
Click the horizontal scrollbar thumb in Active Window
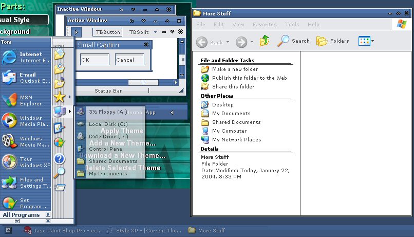[x=143, y=82]
